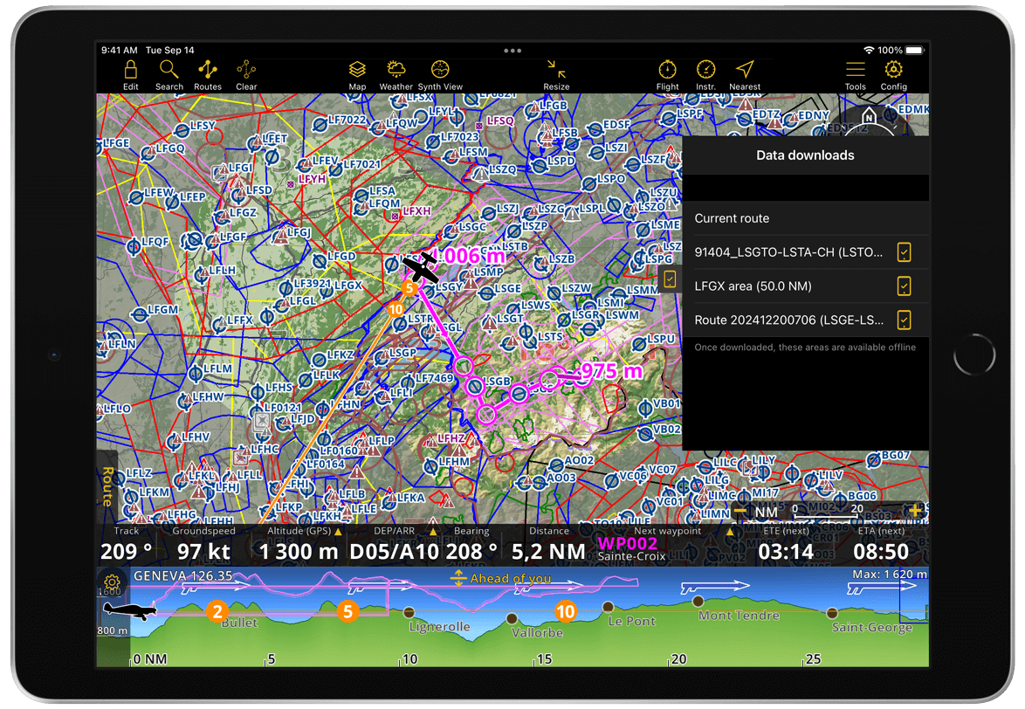Open the Tools hamburger menu
Viewport: 1025px width, 709px height.
[855, 75]
